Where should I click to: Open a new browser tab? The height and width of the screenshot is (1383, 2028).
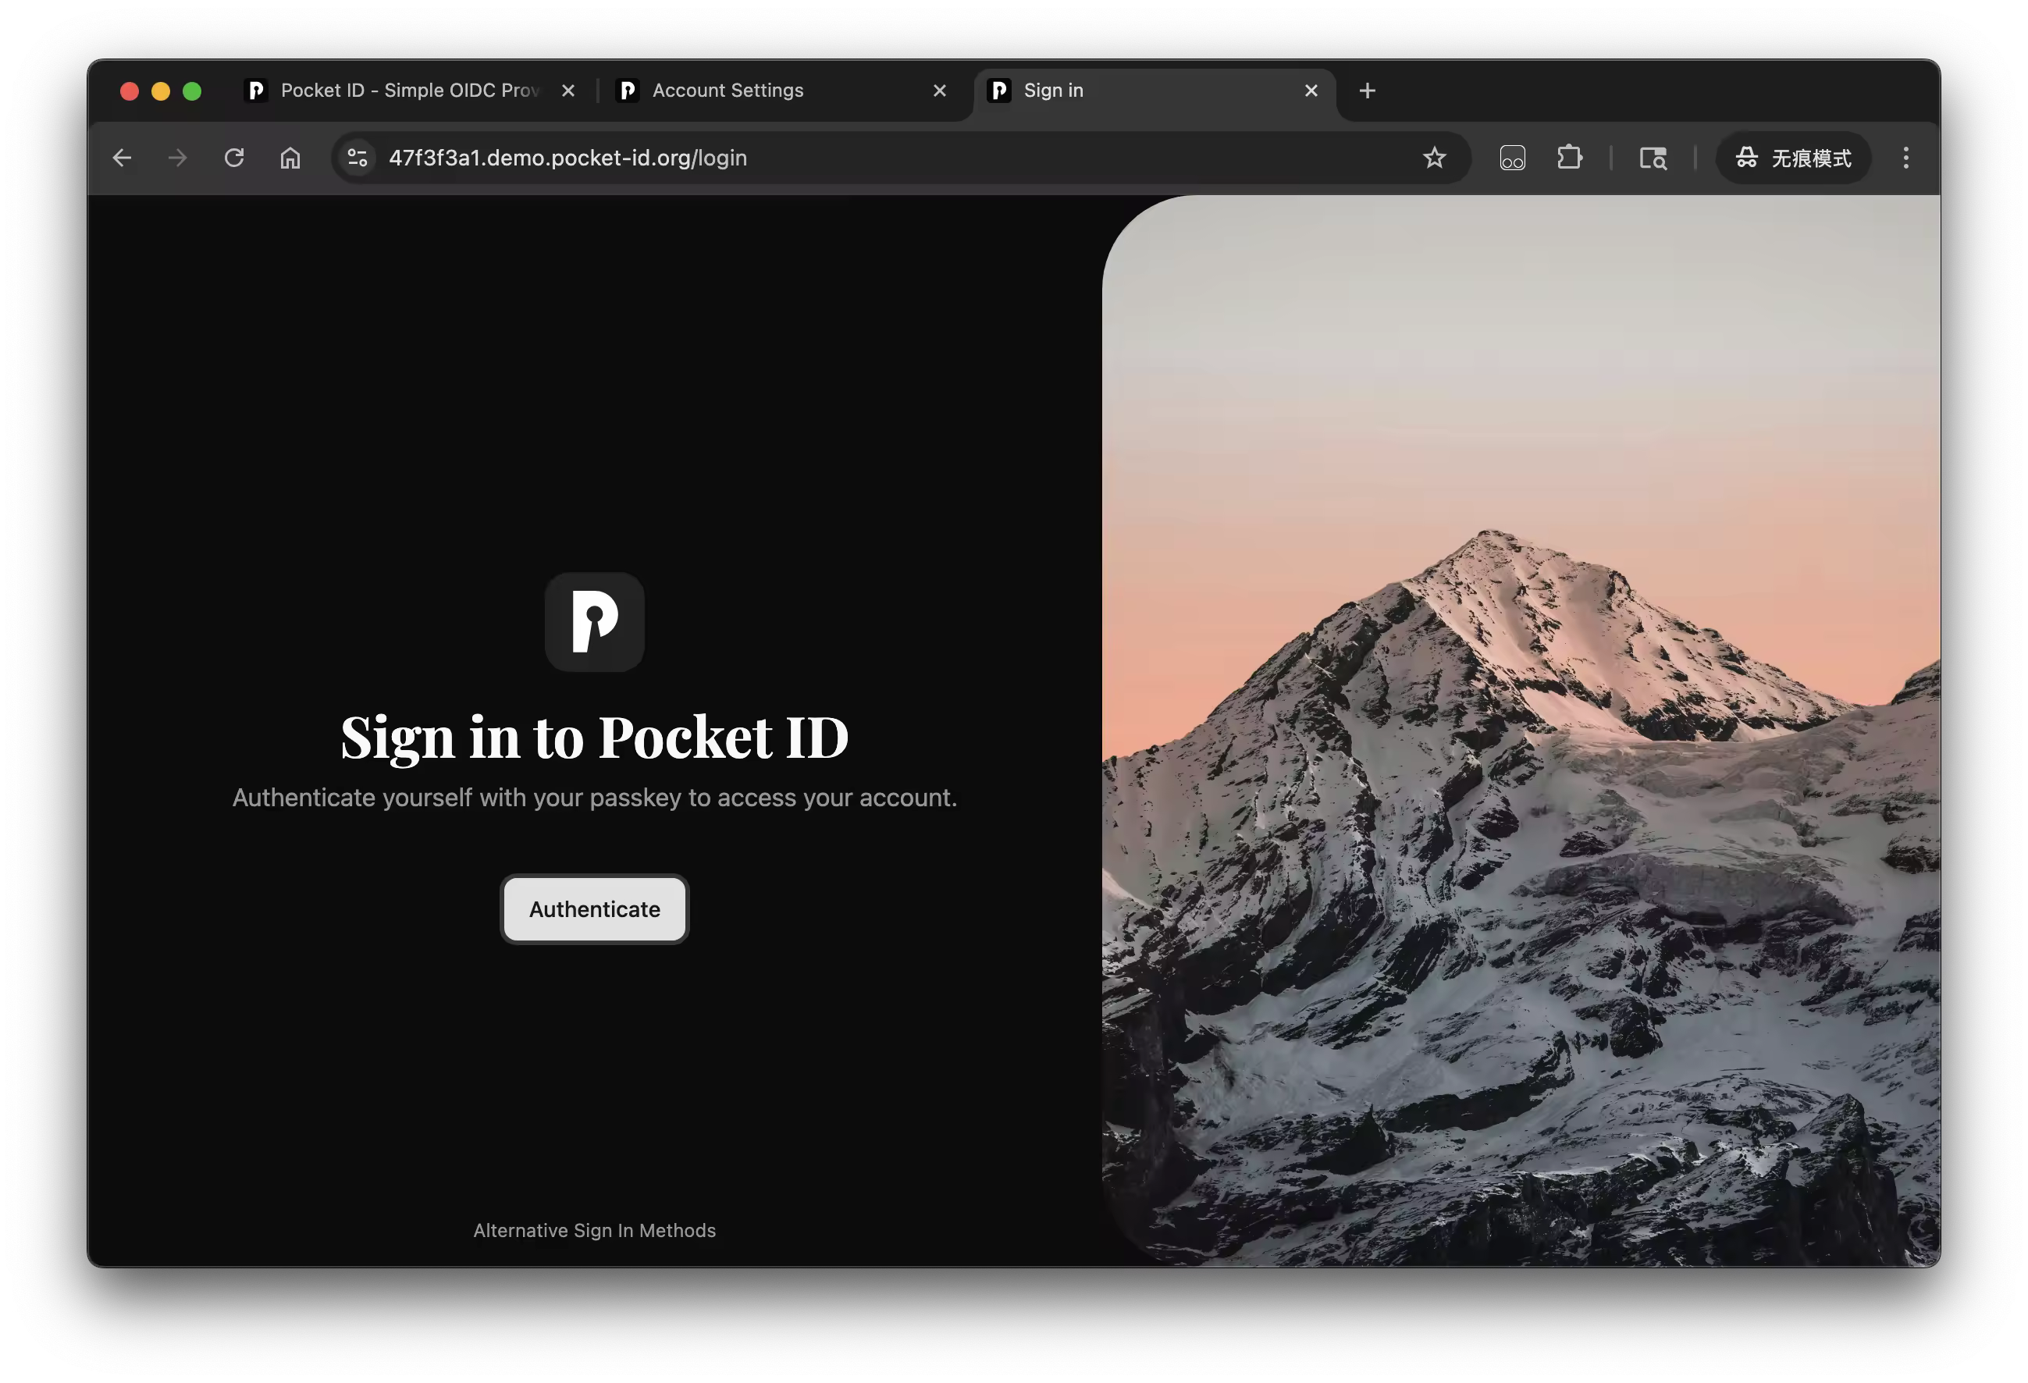click(x=1368, y=91)
